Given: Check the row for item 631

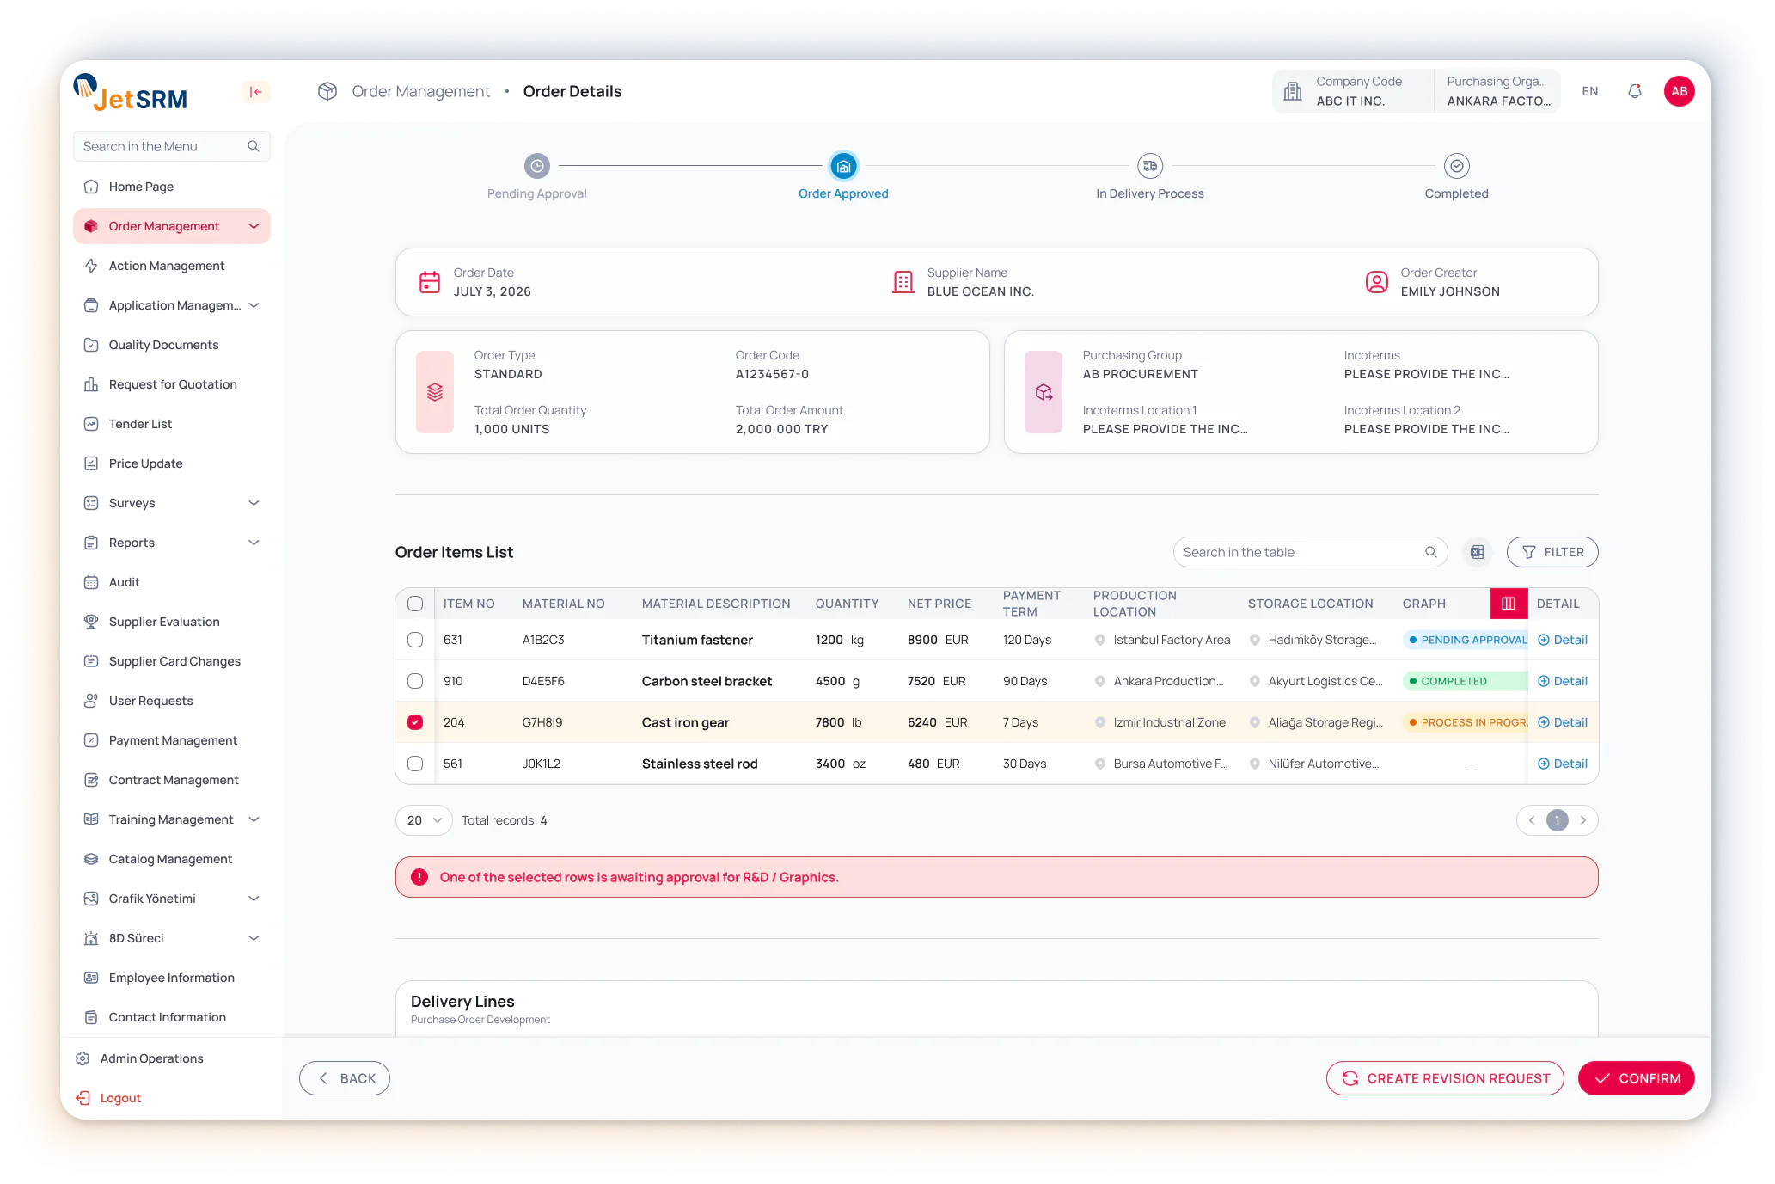Looking at the screenshot, I should pos(415,640).
